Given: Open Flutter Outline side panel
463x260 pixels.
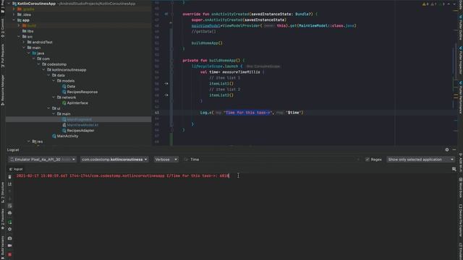Looking at the screenshot, I should coord(460,27).
